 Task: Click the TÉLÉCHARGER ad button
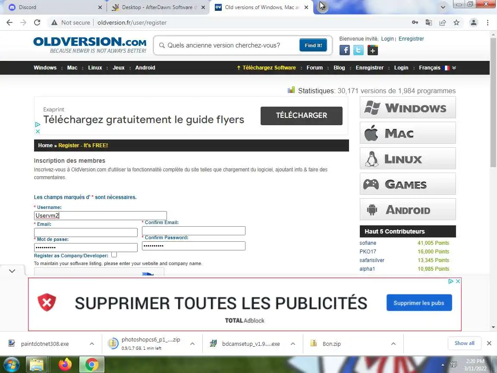point(302,115)
